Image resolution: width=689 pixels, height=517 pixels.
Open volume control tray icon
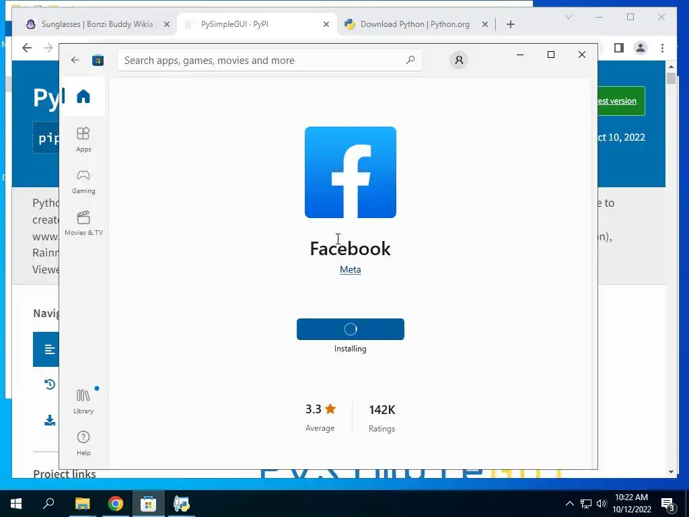tap(602, 504)
